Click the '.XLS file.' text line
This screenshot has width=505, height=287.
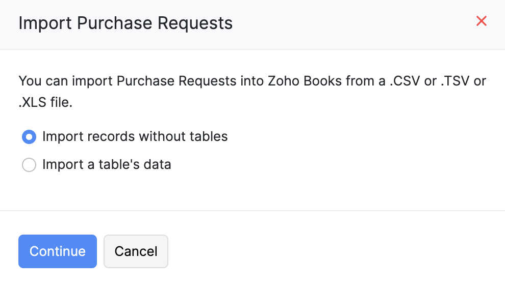[x=46, y=103]
